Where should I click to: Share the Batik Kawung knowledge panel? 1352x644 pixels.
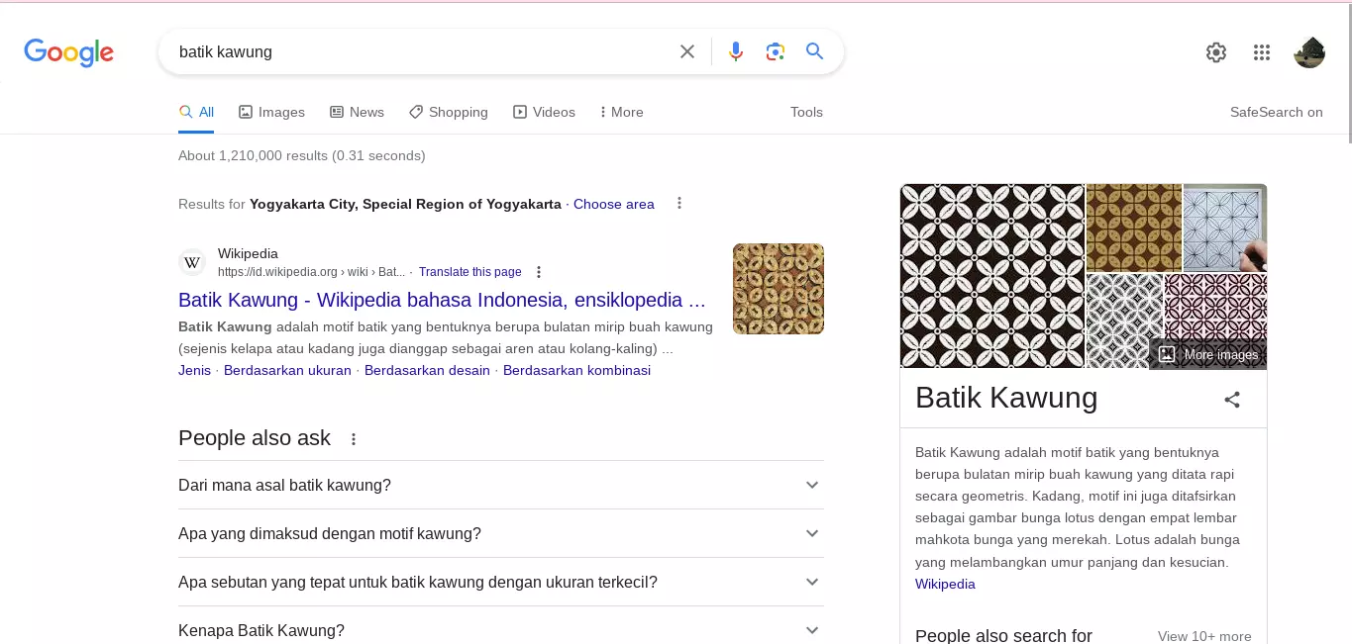coord(1232,400)
